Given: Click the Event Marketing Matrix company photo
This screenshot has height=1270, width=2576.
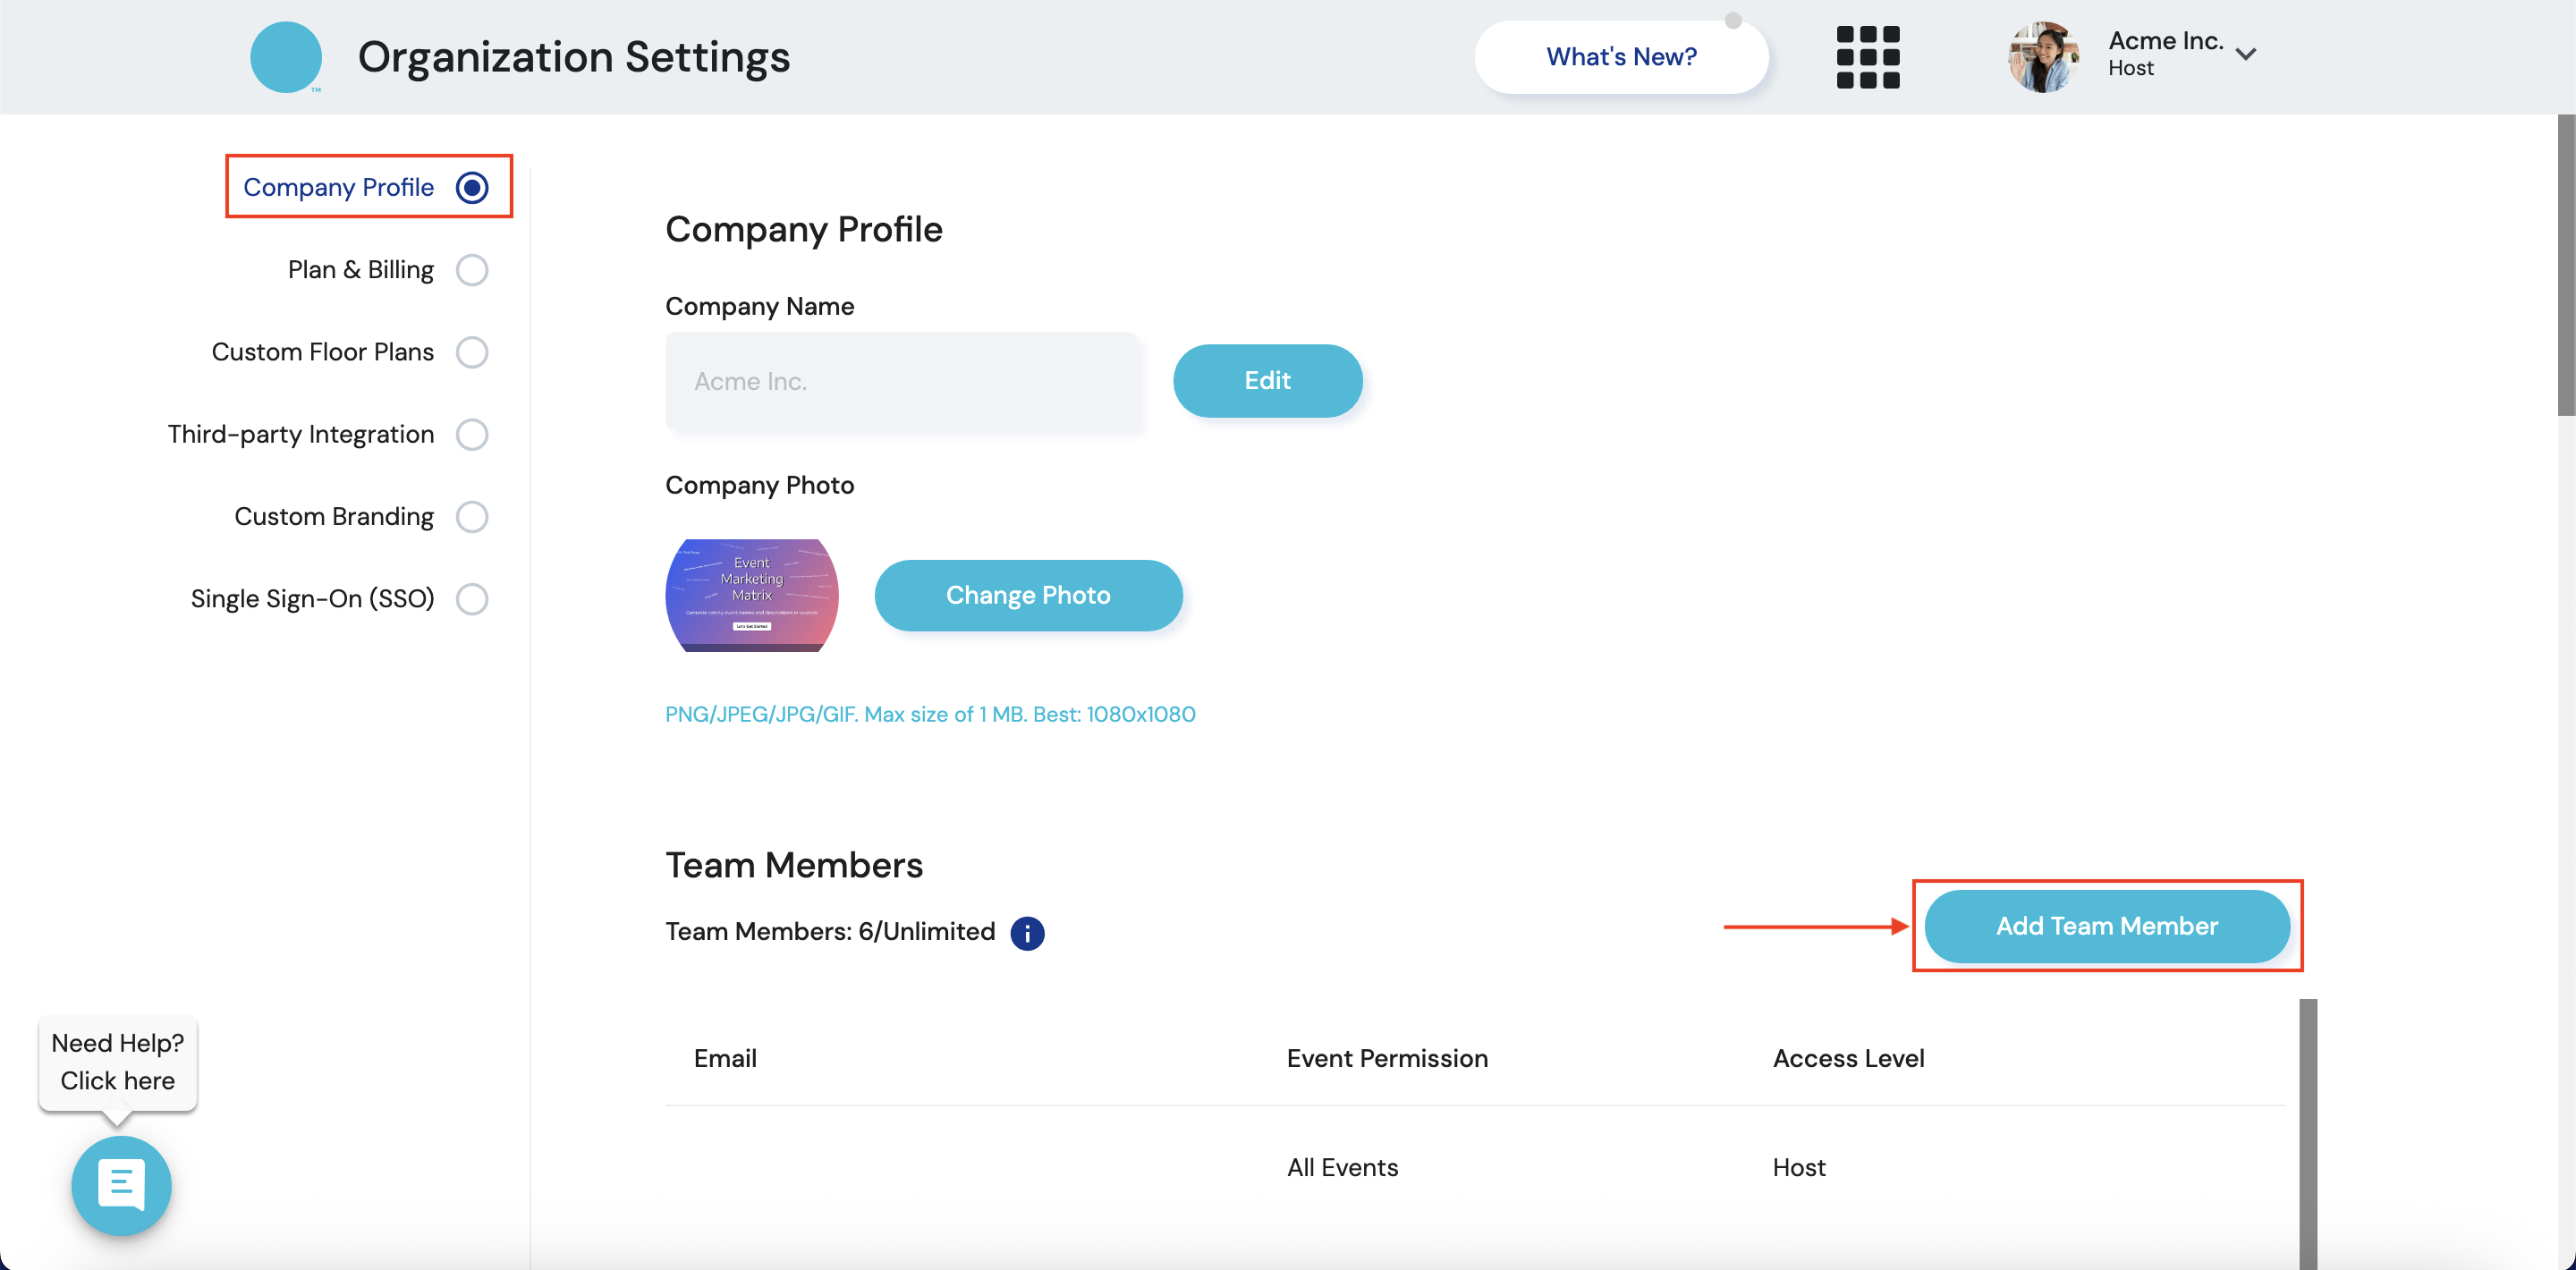Looking at the screenshot, I should 752,595.
